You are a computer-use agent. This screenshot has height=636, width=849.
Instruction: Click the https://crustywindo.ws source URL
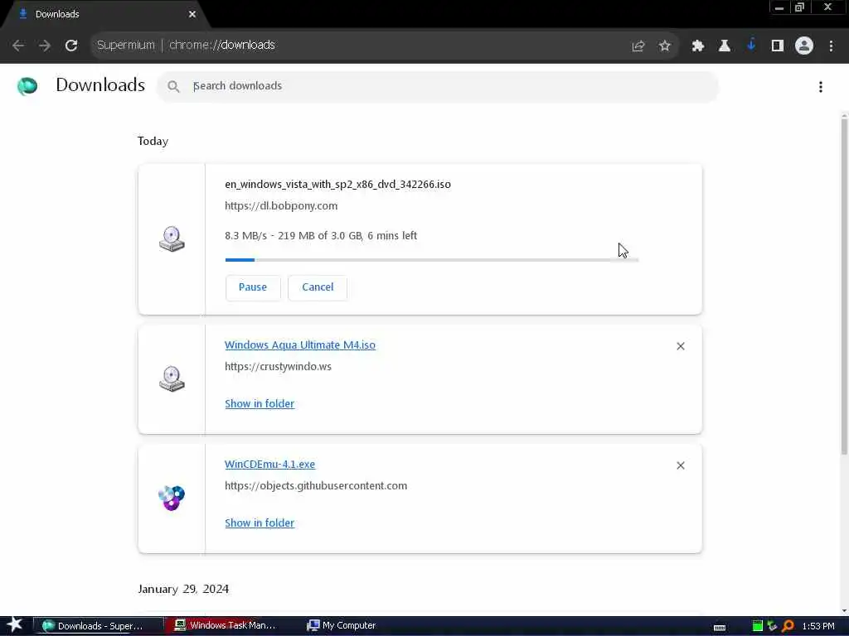[278, 367]
